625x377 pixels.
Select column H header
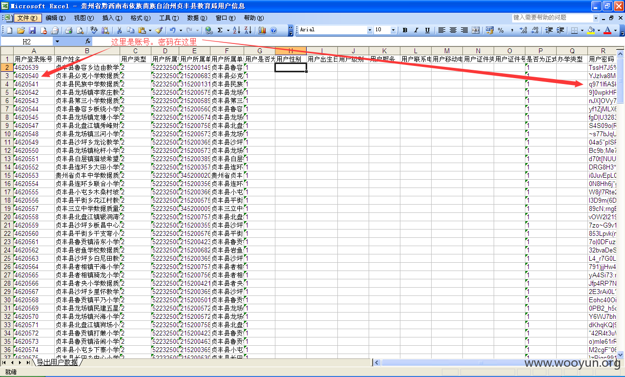pyautogui.click(x=291, y=51)
